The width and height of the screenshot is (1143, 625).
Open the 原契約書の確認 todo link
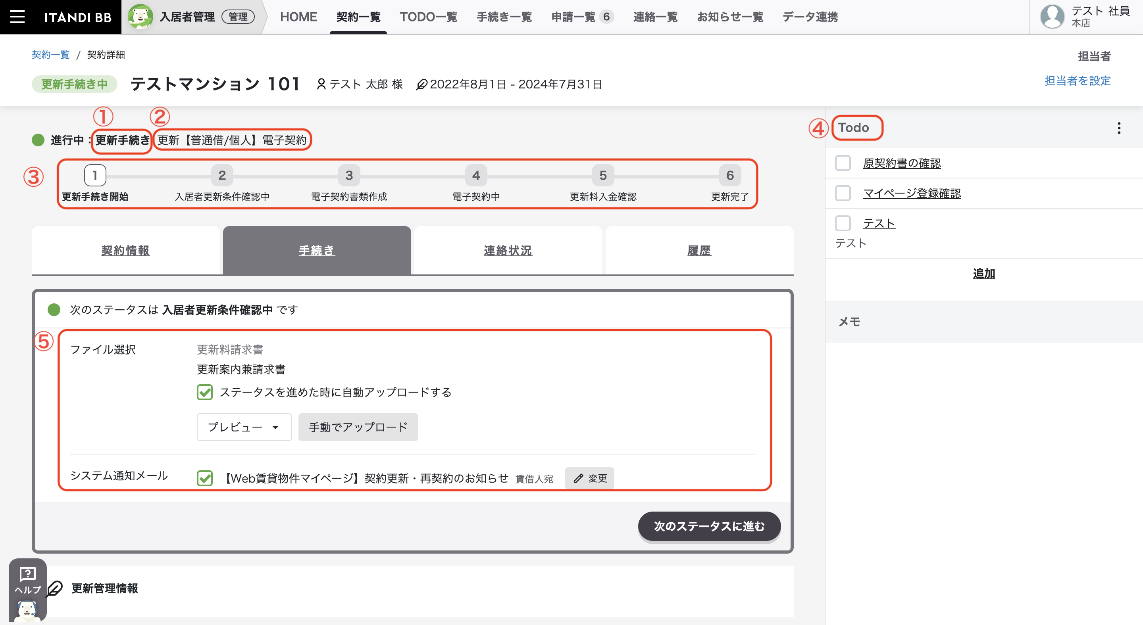[902, 163]
